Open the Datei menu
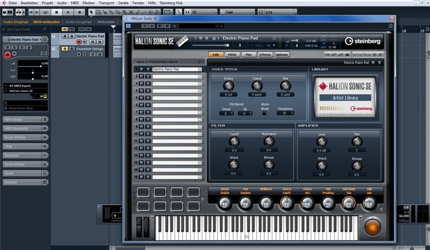Screen dimensions: 430x250 pyautogui.click(x=12, y=3)
